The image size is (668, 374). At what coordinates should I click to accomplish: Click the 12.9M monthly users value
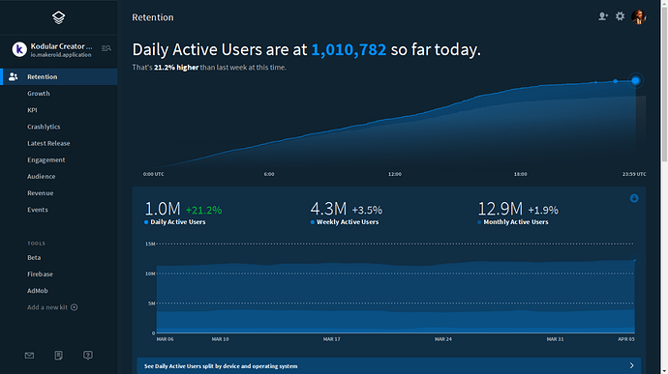tap(501, 209)
